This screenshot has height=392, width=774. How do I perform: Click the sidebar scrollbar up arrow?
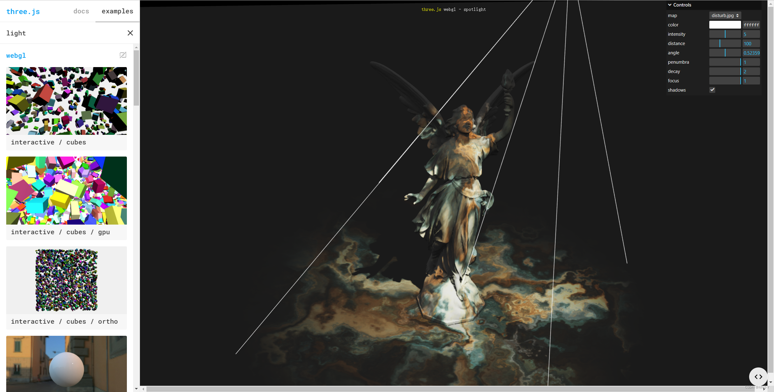tap(136, 47)
